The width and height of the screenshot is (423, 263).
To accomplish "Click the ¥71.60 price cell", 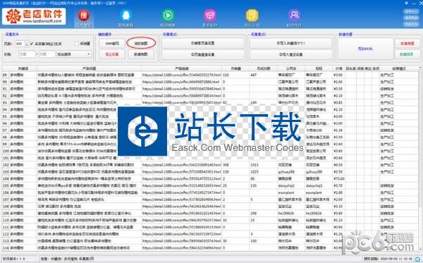I will coord(339,178).
